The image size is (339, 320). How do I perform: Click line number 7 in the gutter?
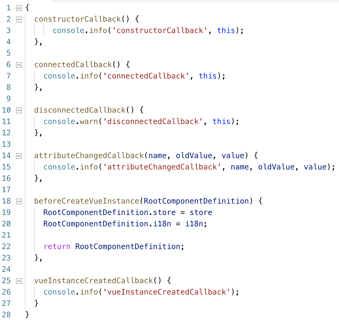pos(8,76)
